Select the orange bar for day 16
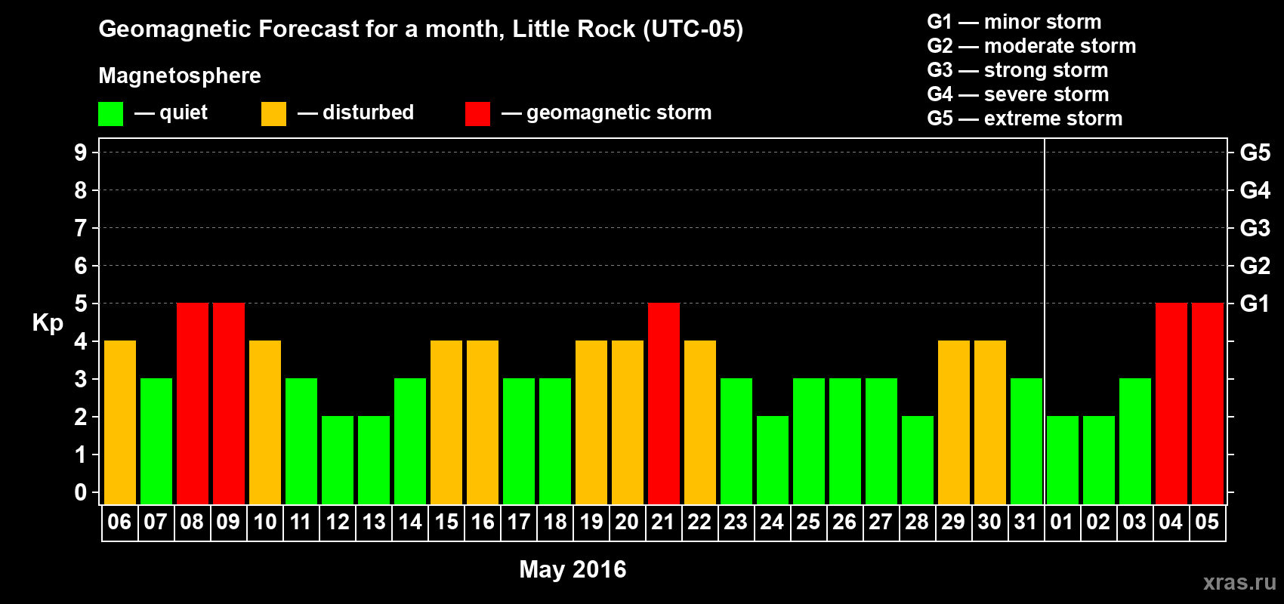This screenshot has height=604, width=1284. pyautogui.click(x=483, y=423)
